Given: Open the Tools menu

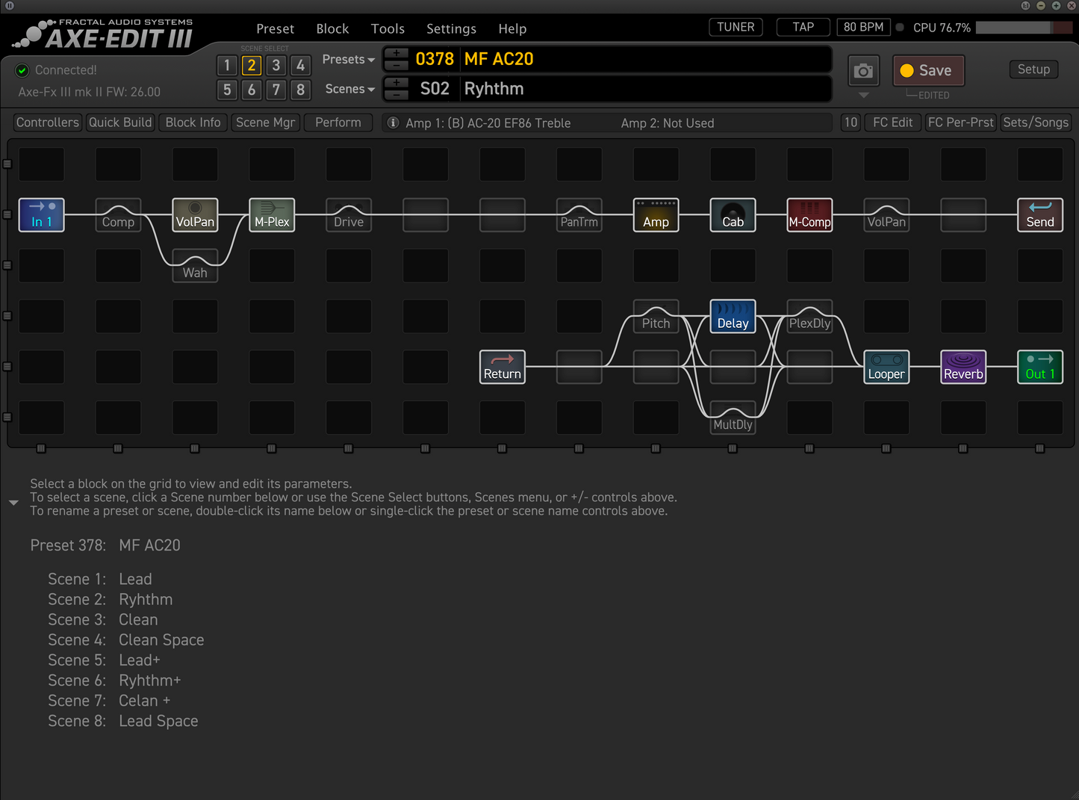Looking at the screenshot, I should tap(388, 29).
